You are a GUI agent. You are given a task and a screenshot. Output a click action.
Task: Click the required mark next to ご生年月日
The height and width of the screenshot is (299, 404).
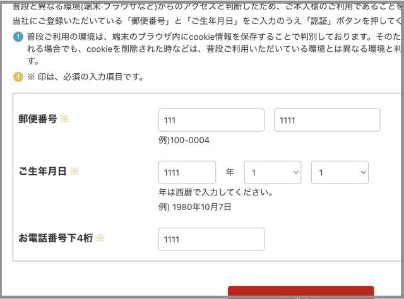pos(74,172)
